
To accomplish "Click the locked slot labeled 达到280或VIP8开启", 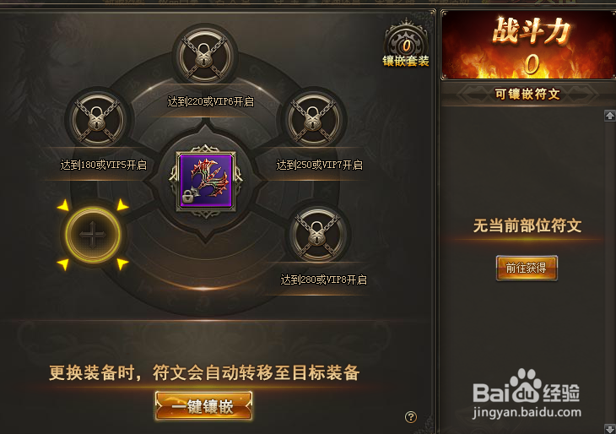I will click(x=317, y=234).
